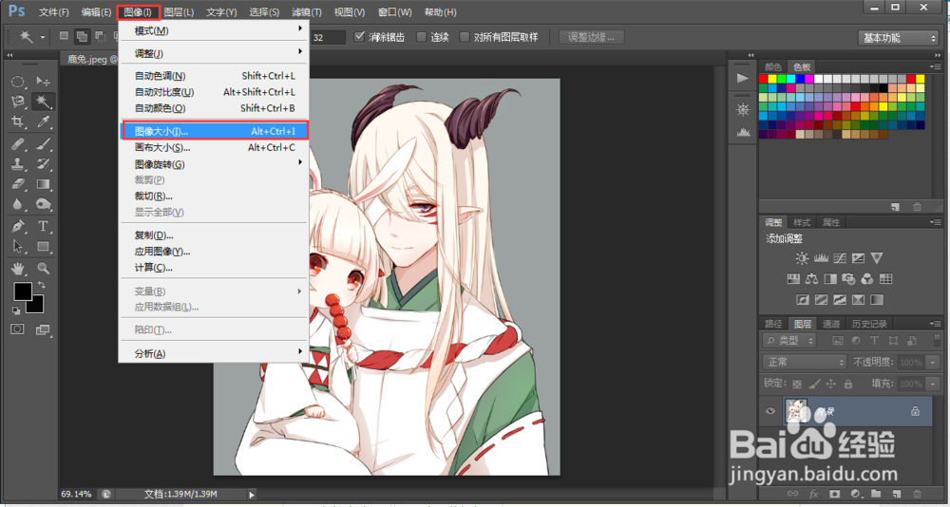The image size is (950, 507).
Task: Click the foreground color swatch
Action: point(23,292)
